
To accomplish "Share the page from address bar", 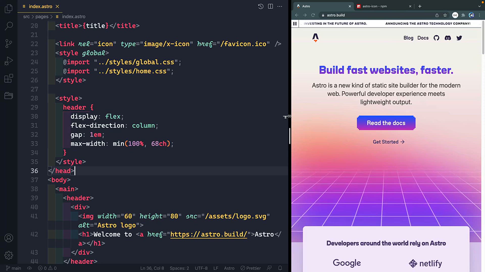I will point(437,15).
